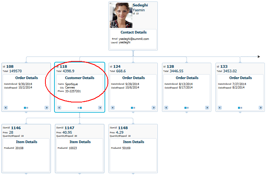Collapse children under Sedeghi root card

(133, 51)
